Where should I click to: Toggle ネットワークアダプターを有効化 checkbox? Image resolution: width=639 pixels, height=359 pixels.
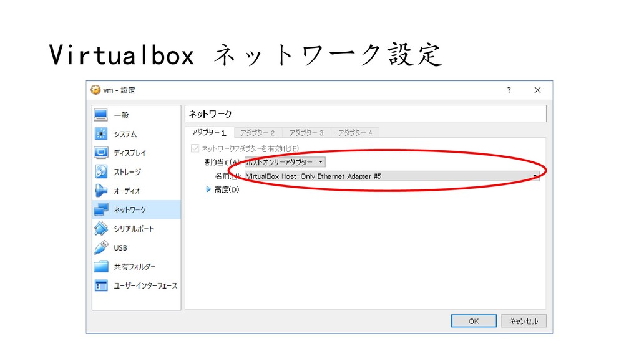point(195,148)
